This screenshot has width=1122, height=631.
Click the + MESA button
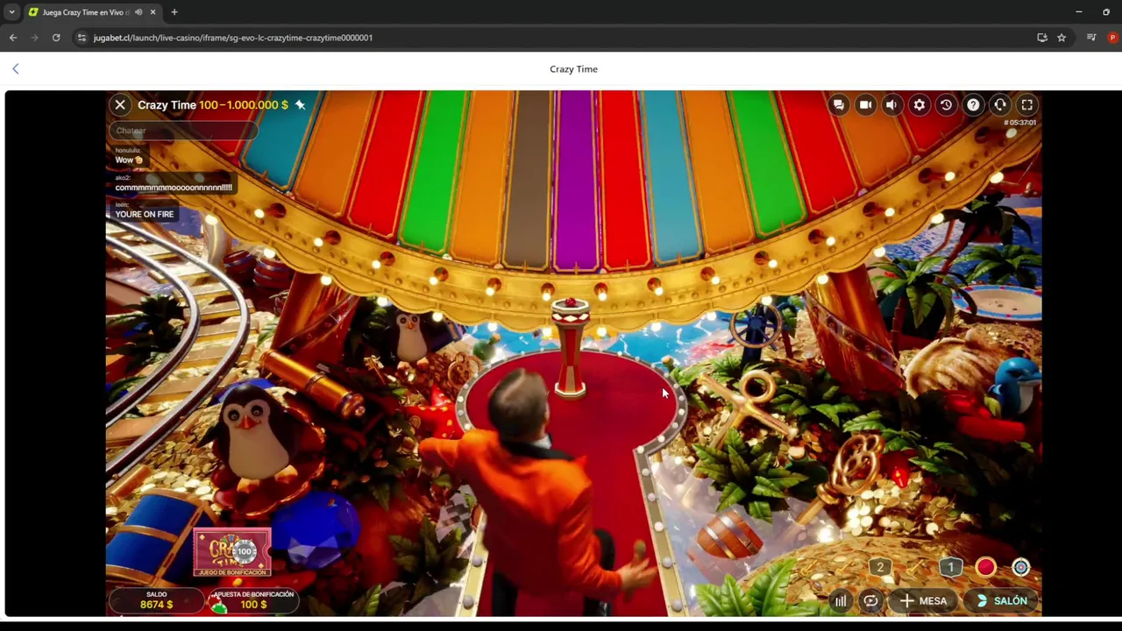click(x=923, y=601)
